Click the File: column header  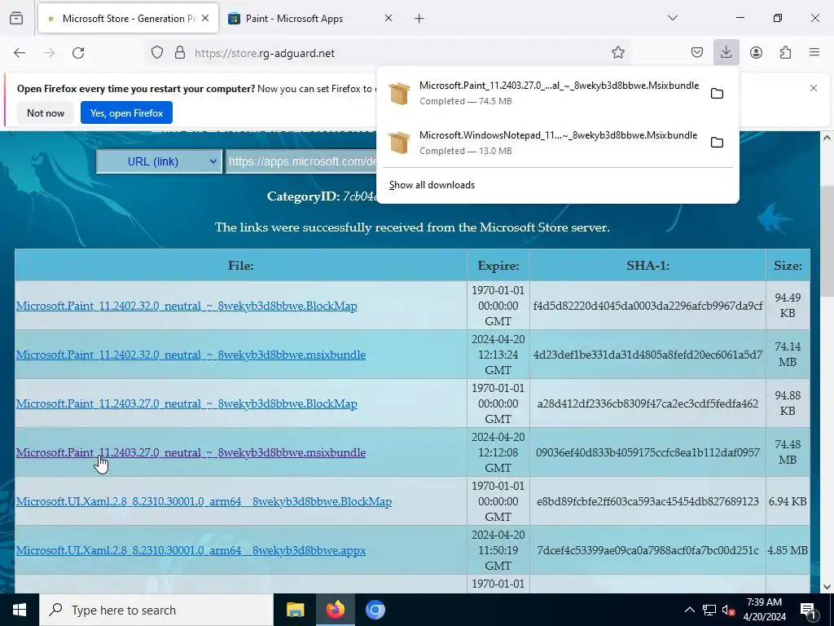[x=241, y=265]
